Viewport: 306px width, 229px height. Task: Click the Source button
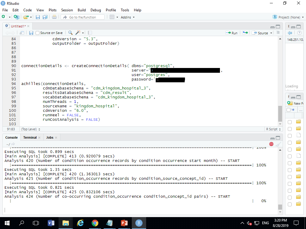pos(260,33)
